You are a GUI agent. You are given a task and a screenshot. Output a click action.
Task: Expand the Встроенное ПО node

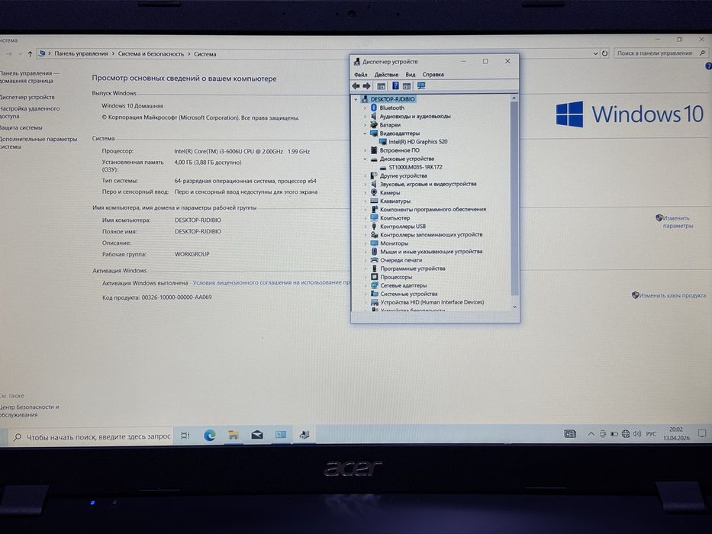(x=365, y=150)
